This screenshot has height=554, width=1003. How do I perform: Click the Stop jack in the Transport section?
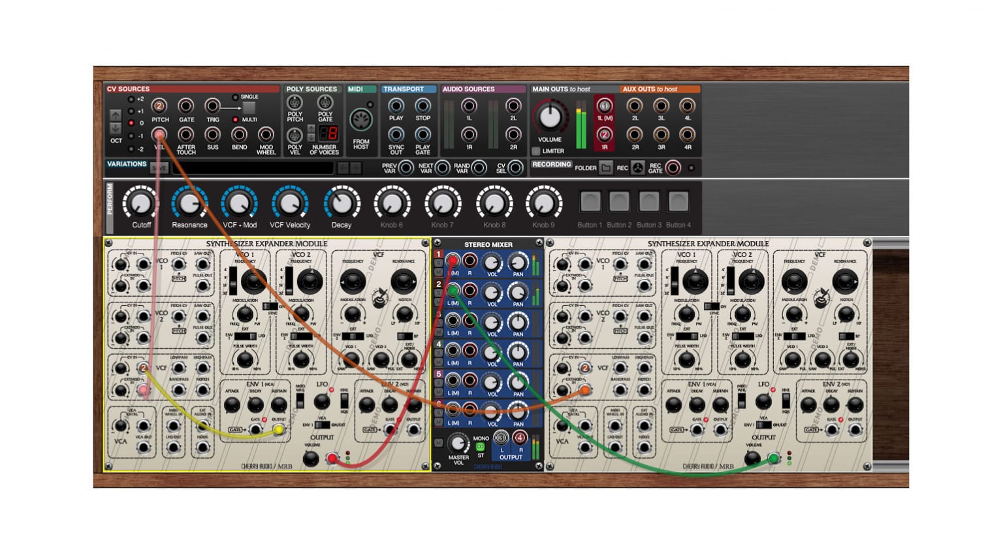pos(422,105)
